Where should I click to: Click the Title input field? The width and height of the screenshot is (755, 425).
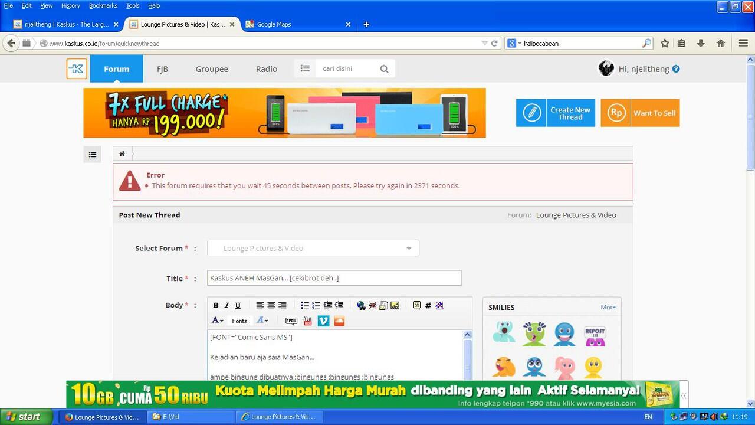(x=334, y=278)
